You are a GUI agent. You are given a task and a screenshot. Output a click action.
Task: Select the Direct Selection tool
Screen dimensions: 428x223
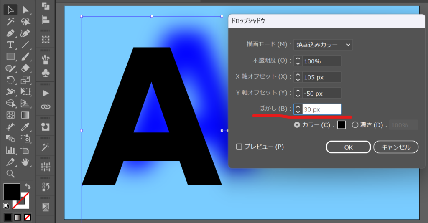pos(25,10)
